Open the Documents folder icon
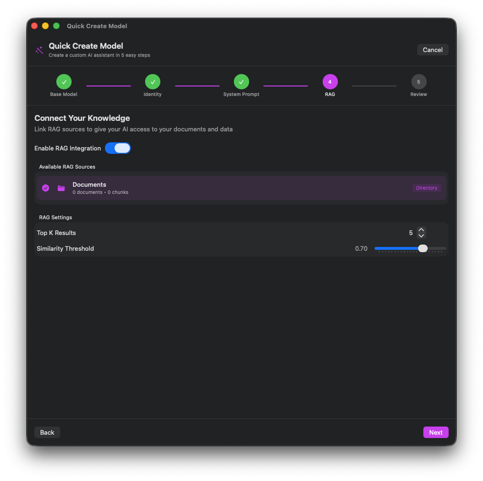 [61, 188]
